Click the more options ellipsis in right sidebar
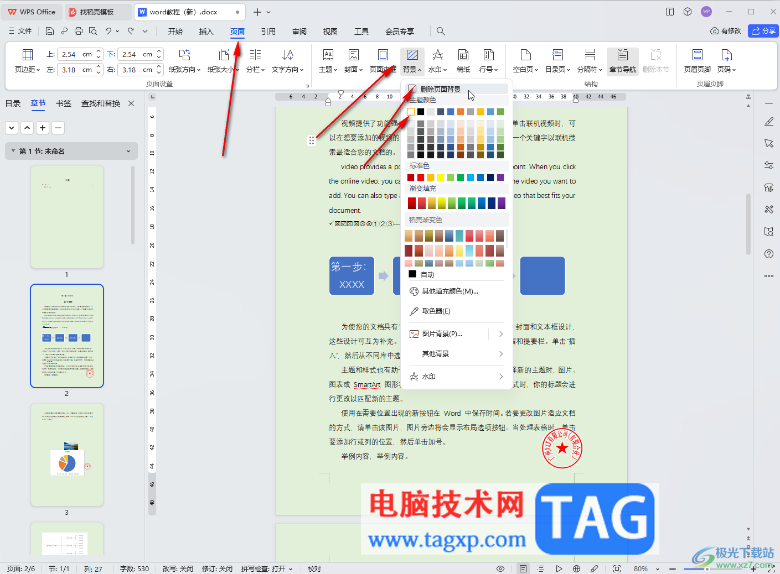 tap(769, 276)
